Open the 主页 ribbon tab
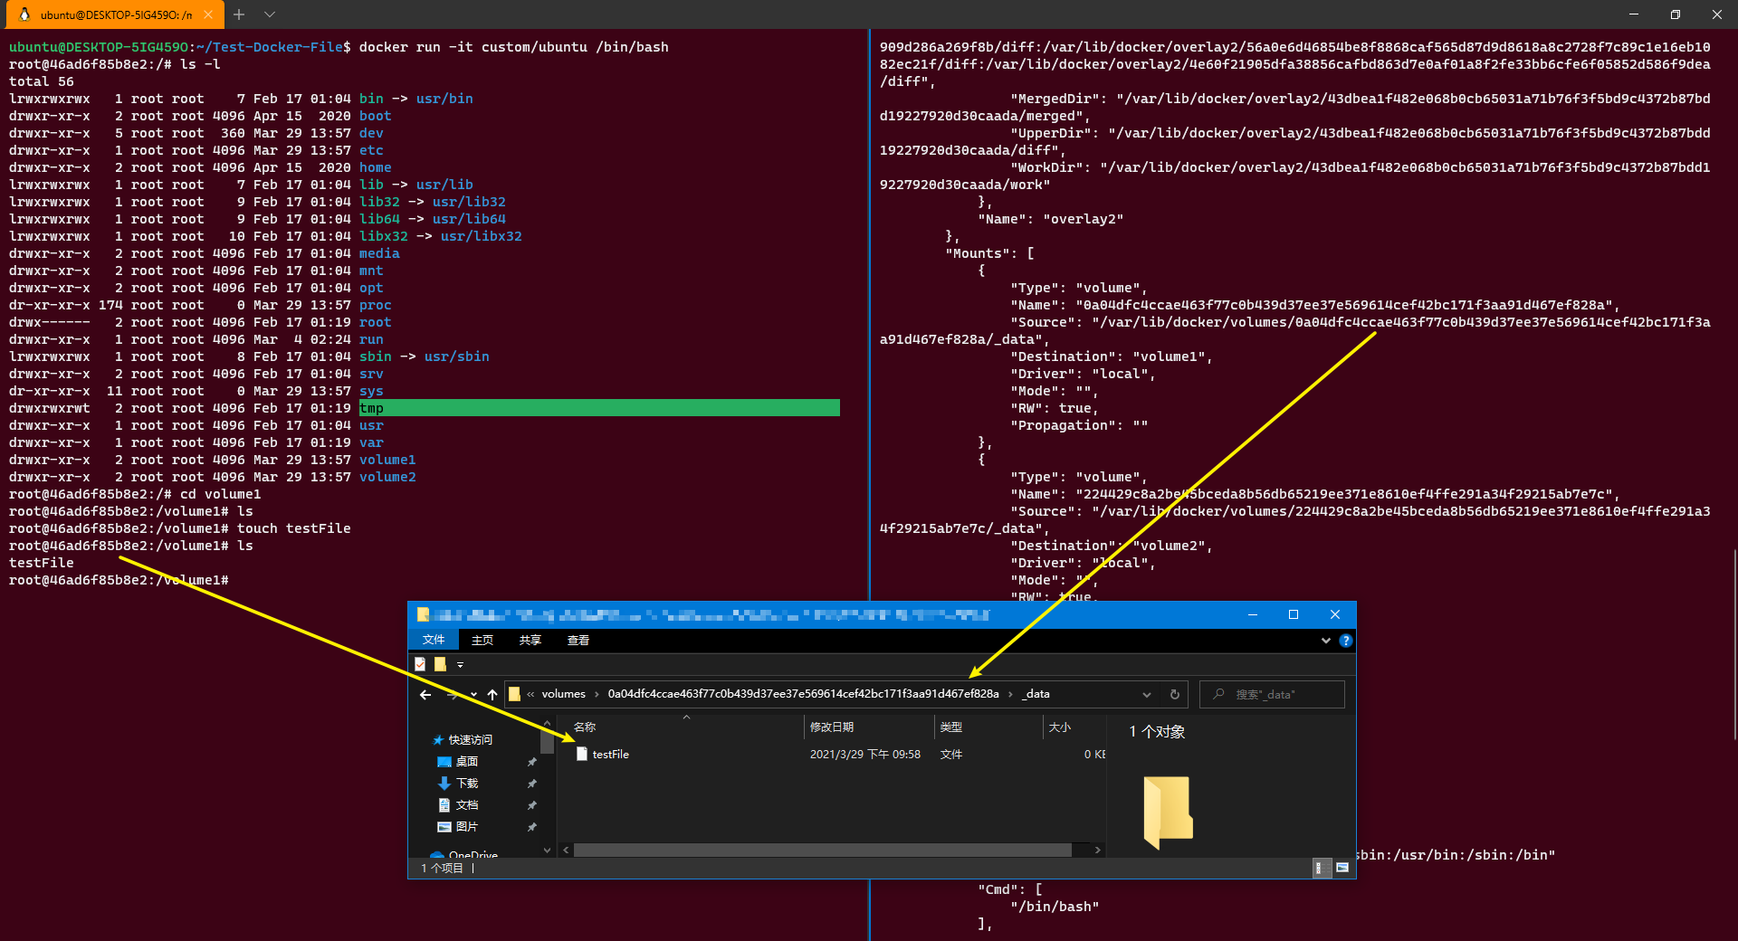The image size is (1738, 941). (x=482, y=640)
